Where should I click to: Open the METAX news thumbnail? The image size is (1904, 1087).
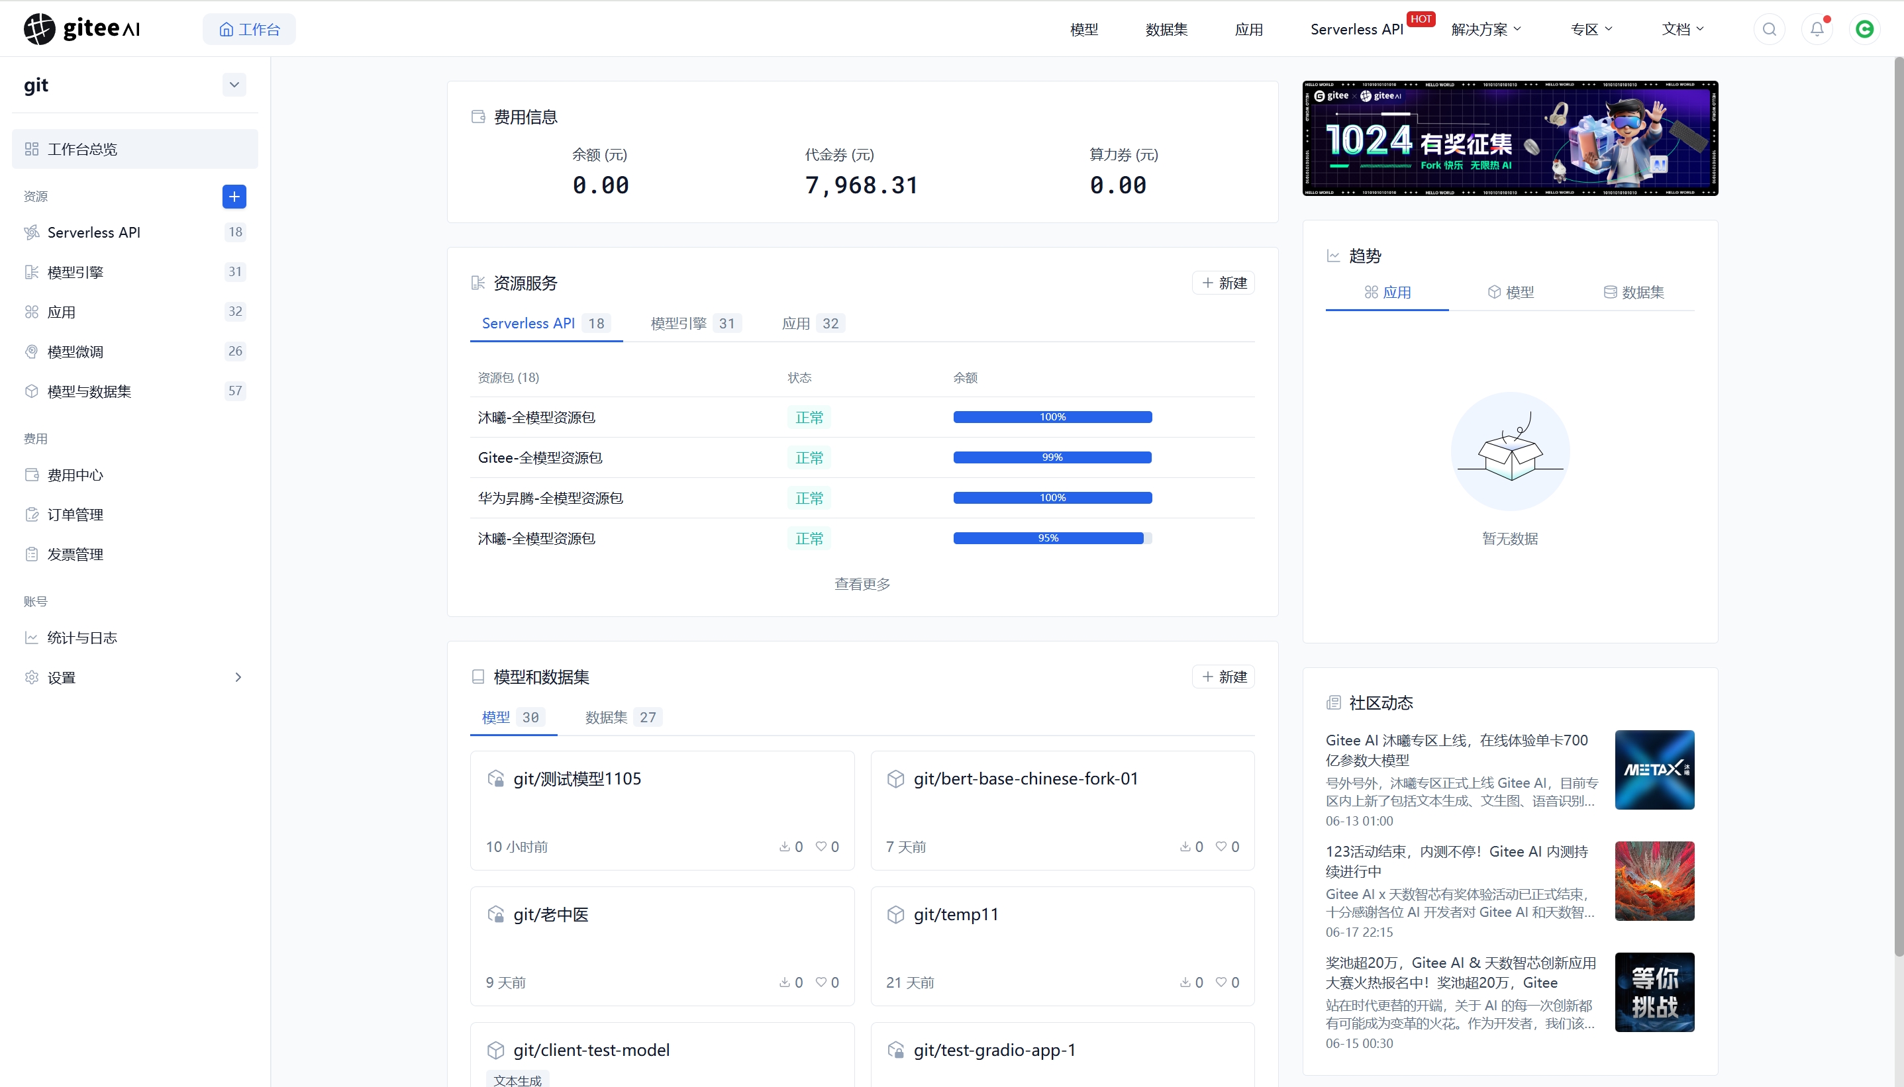pyautogui.click(x=1654, y=770)
